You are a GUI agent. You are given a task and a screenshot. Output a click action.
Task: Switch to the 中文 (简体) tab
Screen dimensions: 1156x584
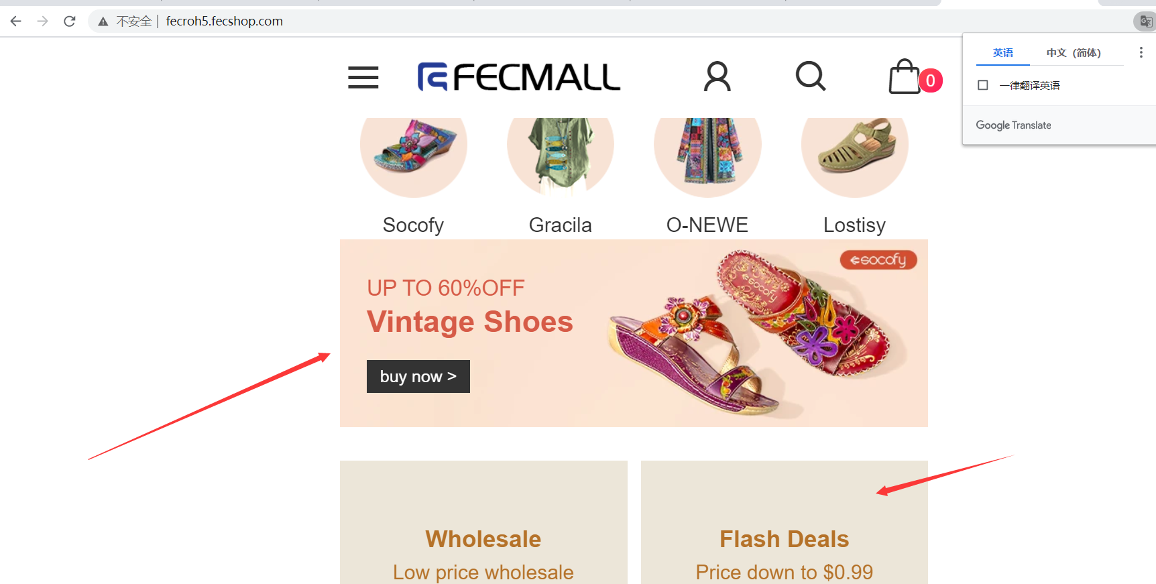point(1073,53)
